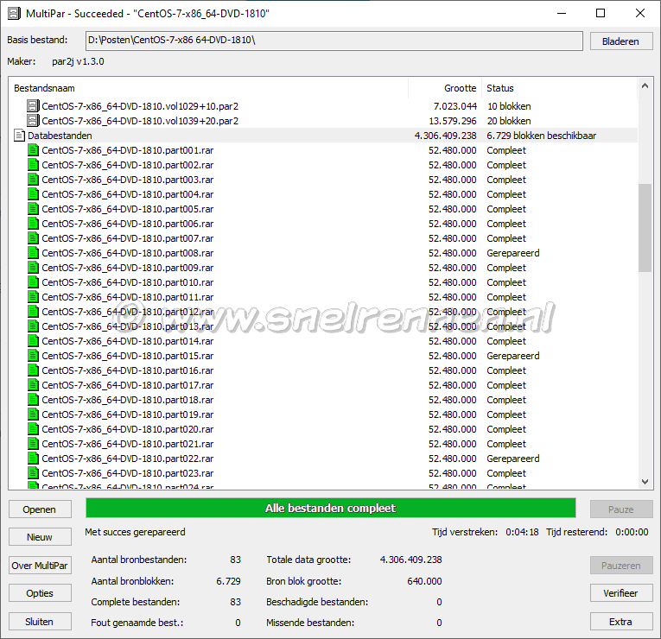Click the '10 blokken' status text
Viewport: 661px width, 639px height.
(509, 106)
